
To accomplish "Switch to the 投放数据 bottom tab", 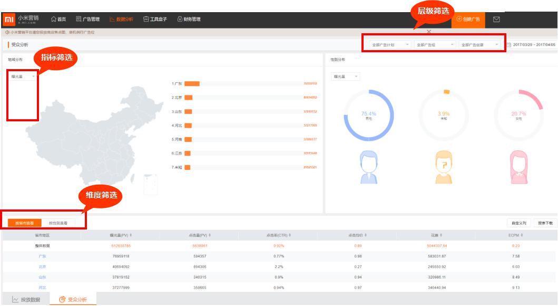I will [x=26, y=300].
